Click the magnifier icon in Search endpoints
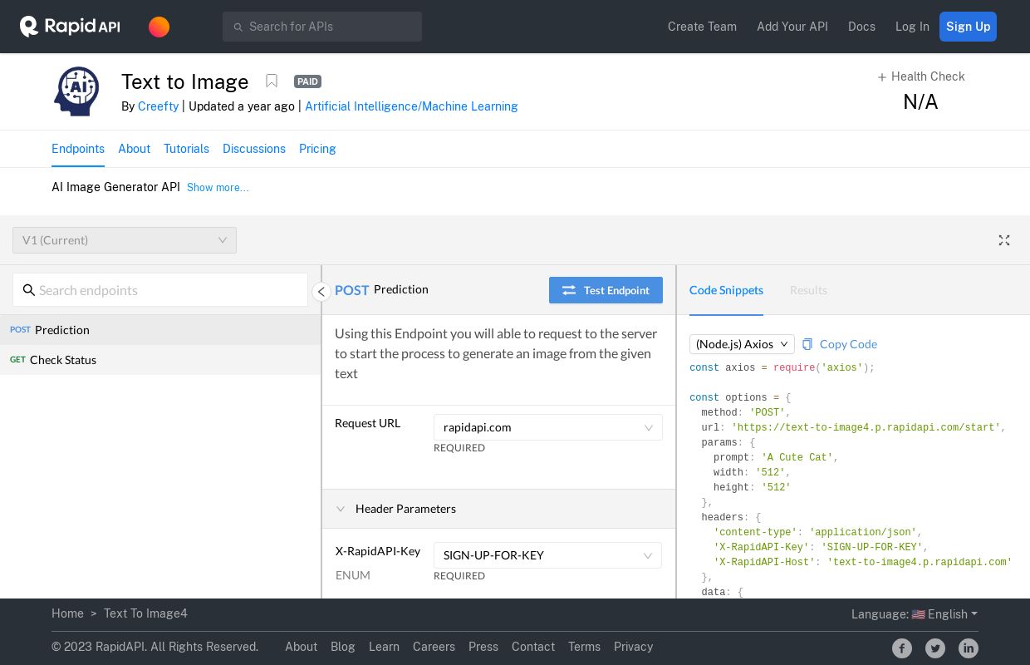Image resolution: width=1030 pixels, height=665 pixels. (x=29, y=290)
